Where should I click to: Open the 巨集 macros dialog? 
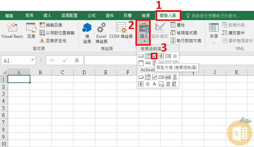pyautogui.click(x=31, y=31)
